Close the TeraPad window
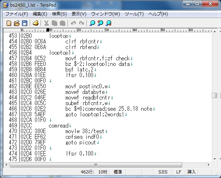221x178 pixels. (x=210, y=4)
